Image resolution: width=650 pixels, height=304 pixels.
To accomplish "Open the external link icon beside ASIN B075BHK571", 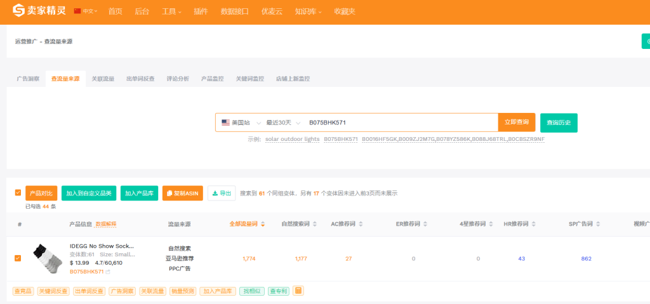I will [108, 272].
